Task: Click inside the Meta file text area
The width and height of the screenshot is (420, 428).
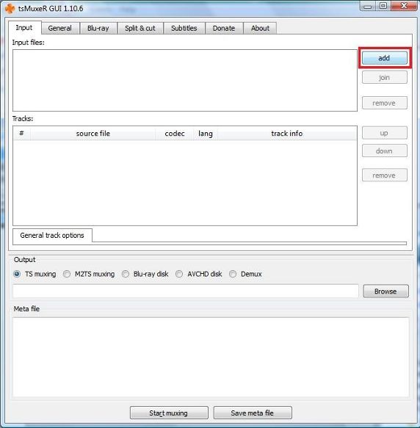Action: click(211, 357)
